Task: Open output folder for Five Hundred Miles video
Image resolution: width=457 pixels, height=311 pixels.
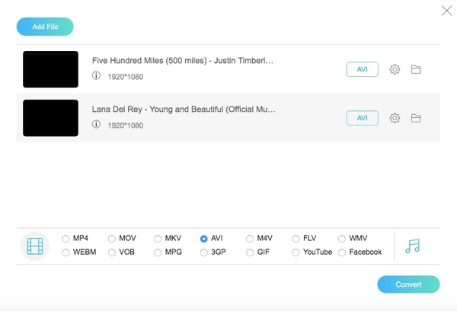Action: coord(416,70)
